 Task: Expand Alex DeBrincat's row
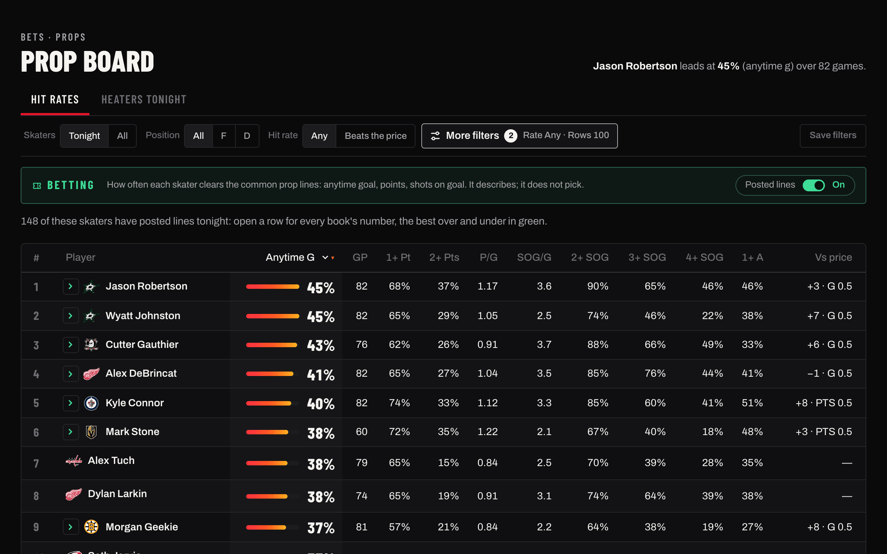tap(71, 374)
